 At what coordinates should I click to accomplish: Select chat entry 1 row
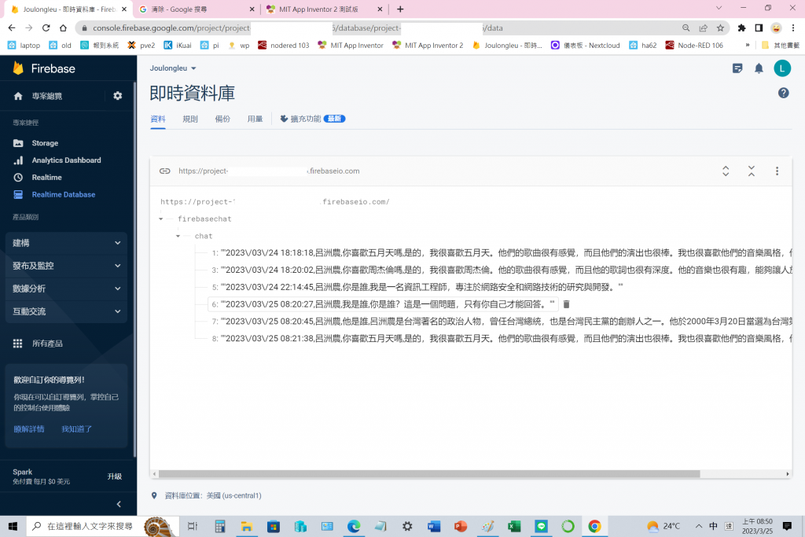(x=501, y=252)
